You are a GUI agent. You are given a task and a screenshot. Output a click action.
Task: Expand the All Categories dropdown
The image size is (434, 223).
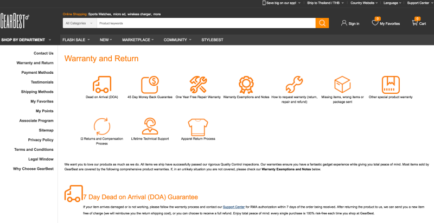click(79, 23)
